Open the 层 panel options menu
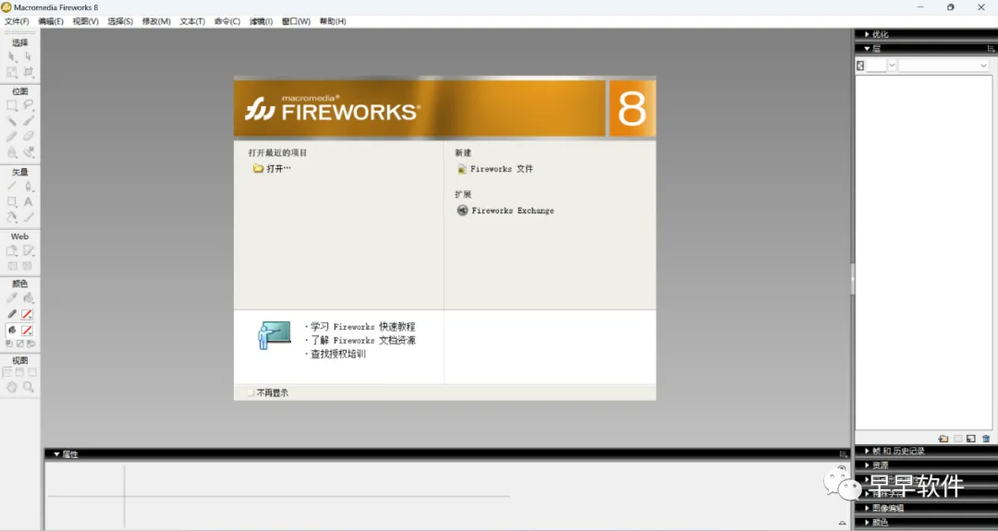998x531 pixels. pyautogui.click(x=991, y=48)
